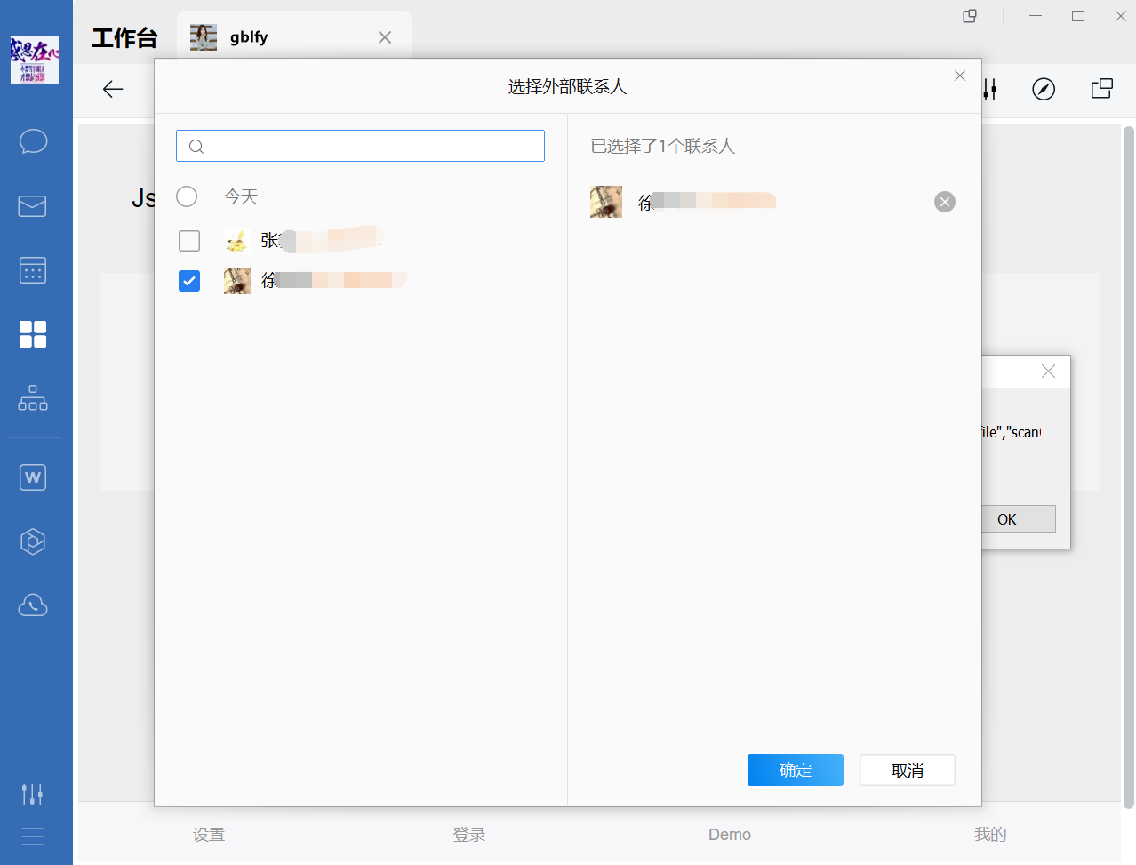This screenshot has width=1136, height=865.
Task: Open the chat messages icon in sidebar
Action: (x=33, y=141)
